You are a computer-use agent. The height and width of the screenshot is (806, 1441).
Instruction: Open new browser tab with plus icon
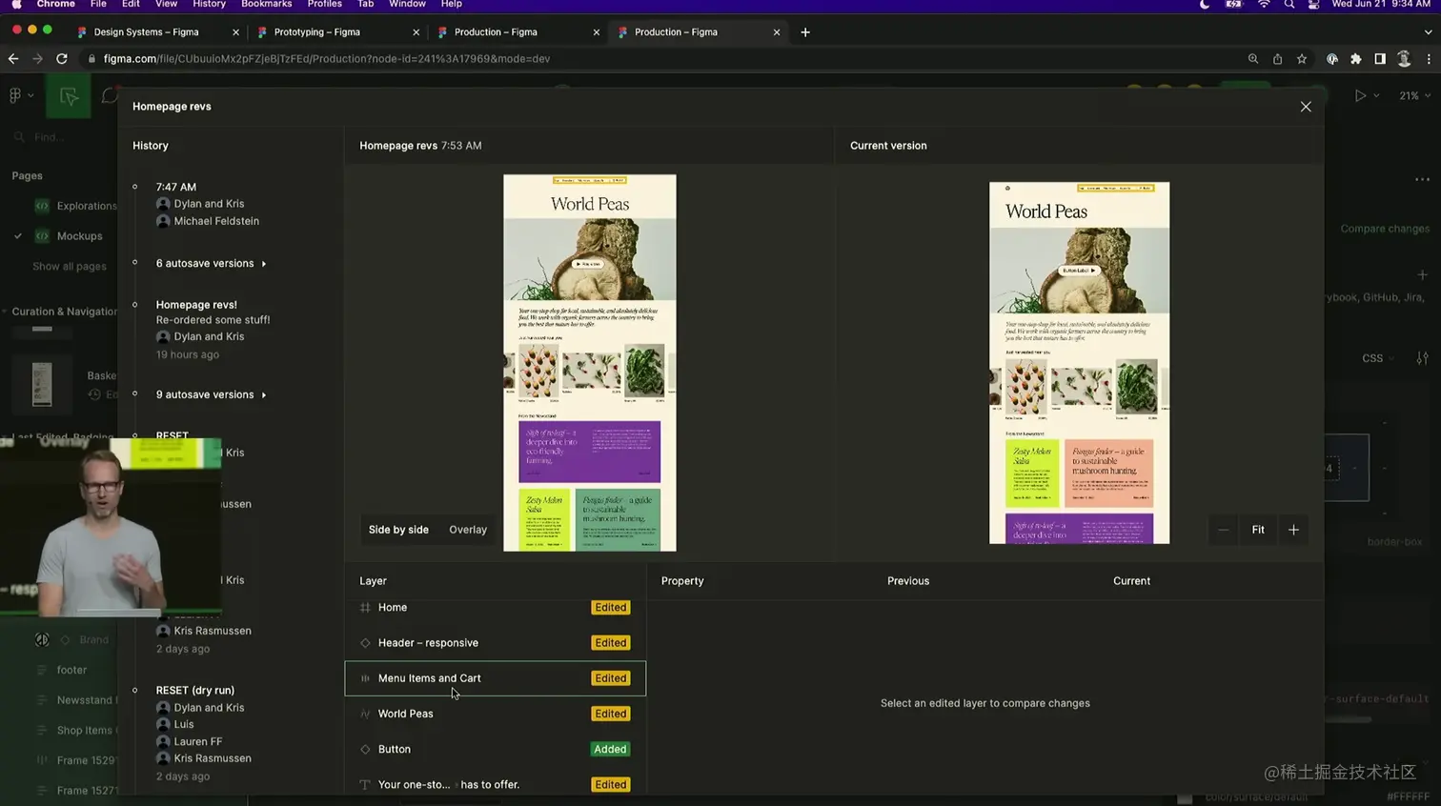pos(805,32)
